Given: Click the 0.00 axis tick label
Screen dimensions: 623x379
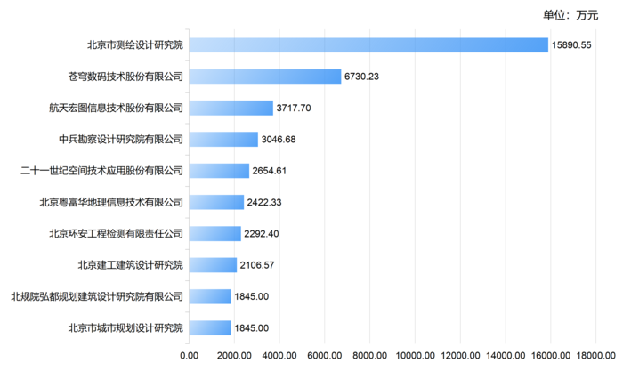Looking at the screenshot, I should (189, 356).
